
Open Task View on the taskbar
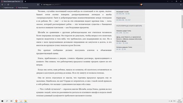coord(11,101)
